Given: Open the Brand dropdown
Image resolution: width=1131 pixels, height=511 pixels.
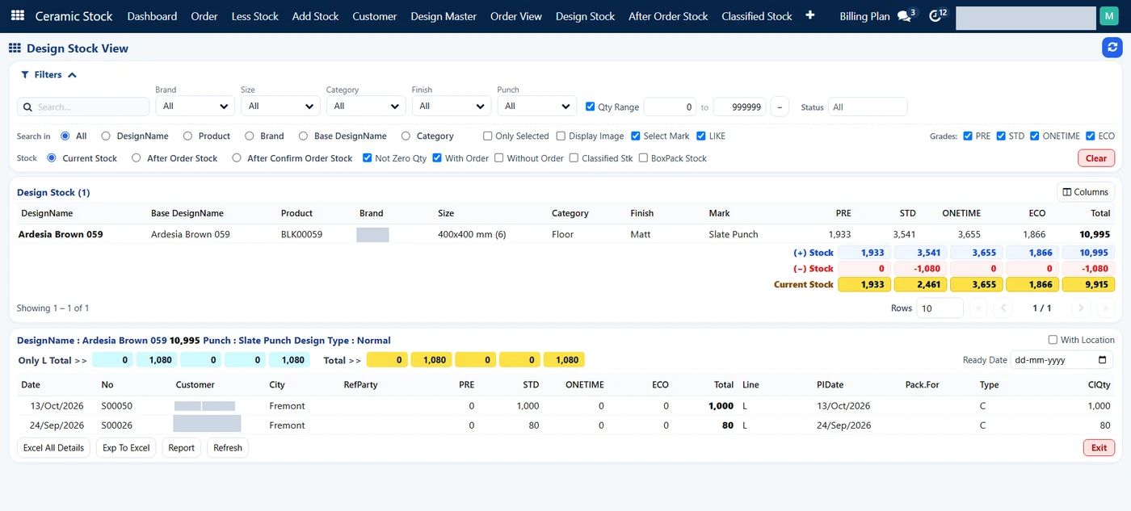Looking at the screenshot, I should tap(195, 106).
